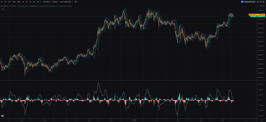This screenshot has height=122, width=266.
Task: Switch to the 15m timeframe
Action: (x=14, y=2)
